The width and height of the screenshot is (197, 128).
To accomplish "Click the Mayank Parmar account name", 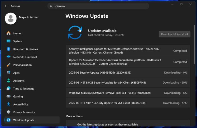I will tap(29, 17).
